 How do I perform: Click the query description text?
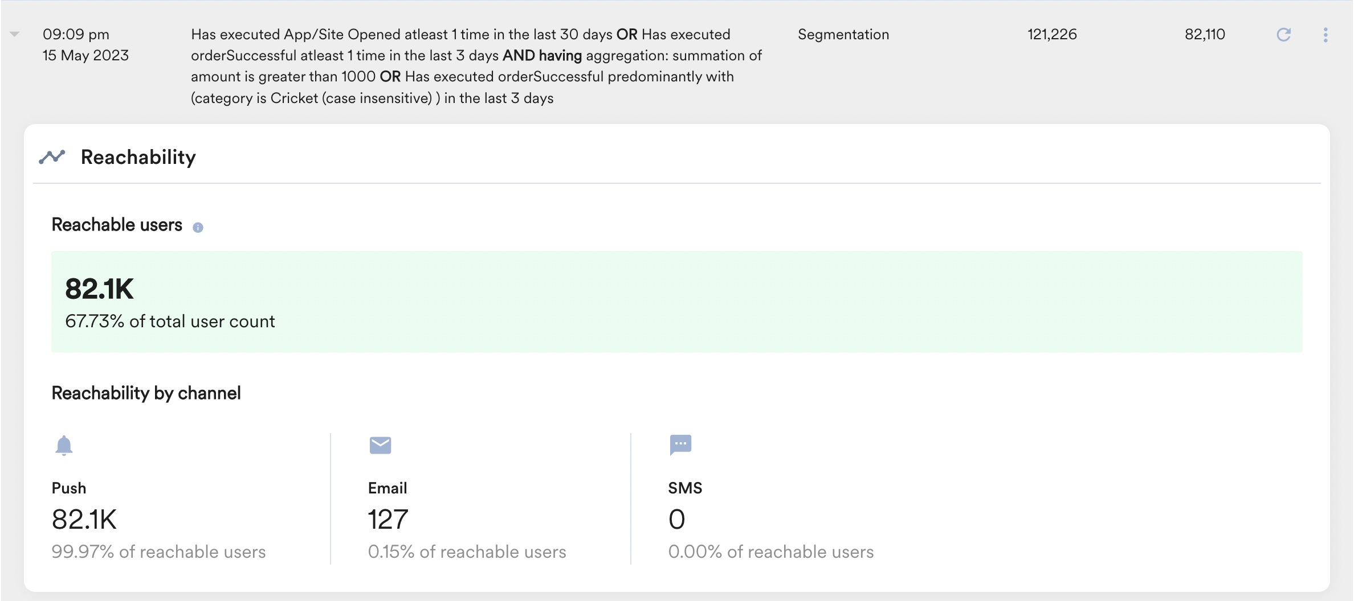476,66
